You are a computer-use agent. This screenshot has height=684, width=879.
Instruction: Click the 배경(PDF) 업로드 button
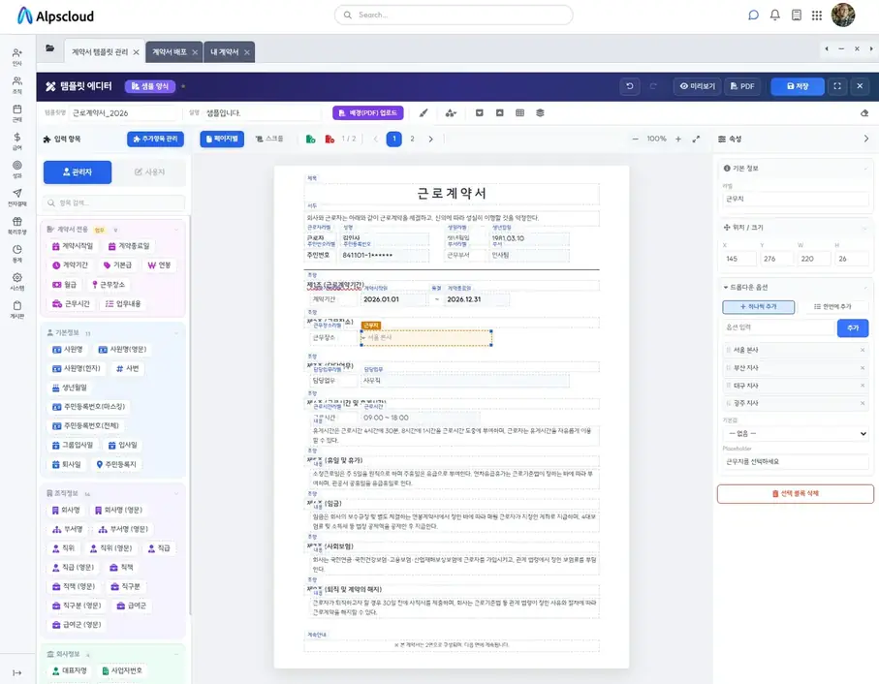pyautogui.click(x=367, y=113)
